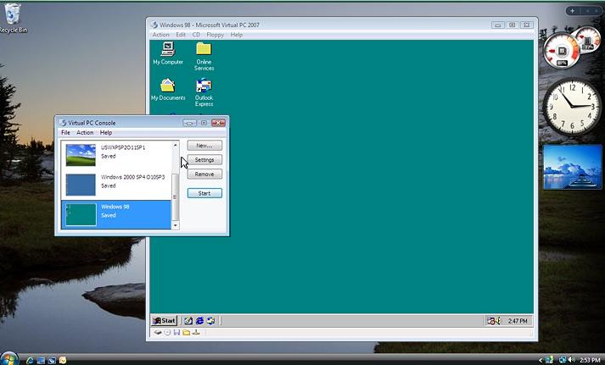
Task: Click the New... button in the Console
Action: pos(204,146)
